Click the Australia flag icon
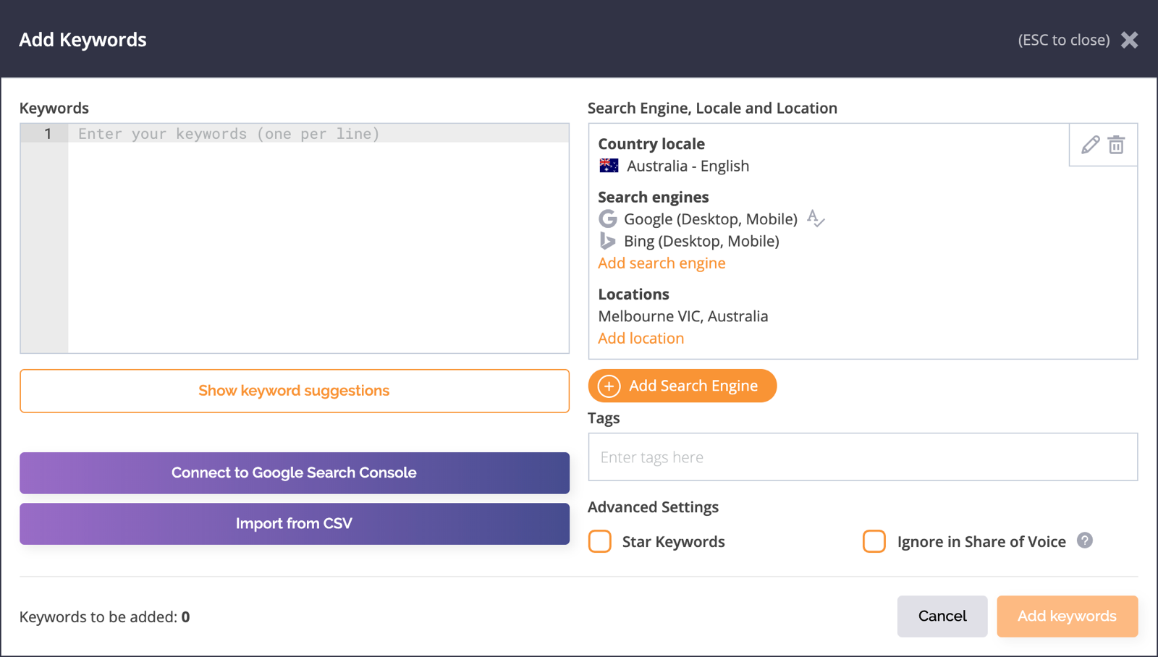Image resolution: width=1158 pixels, height=657 pixels. [x=609, y=166]
